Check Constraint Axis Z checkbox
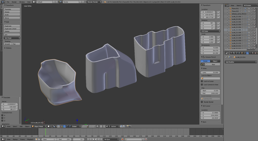Screen dimensions: 258x141 tap(2, 120)
